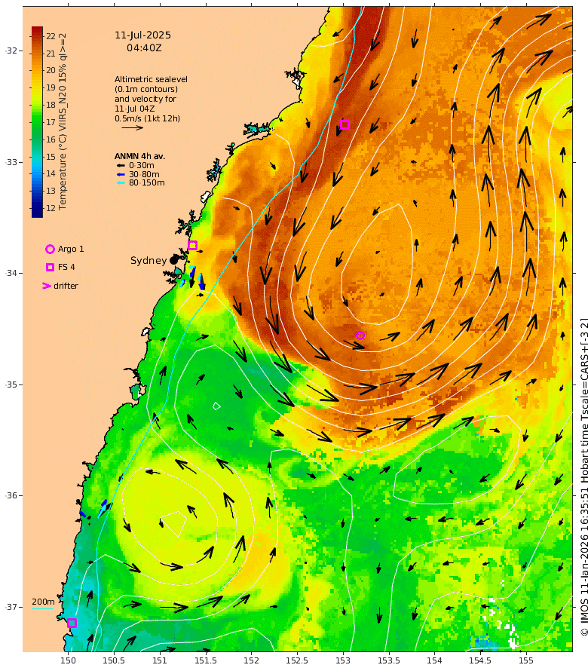Image resolution: width=588 pixels, height=671 pixels.
Task: Click the -35 latitude axis label
Action: pos(12,385)
